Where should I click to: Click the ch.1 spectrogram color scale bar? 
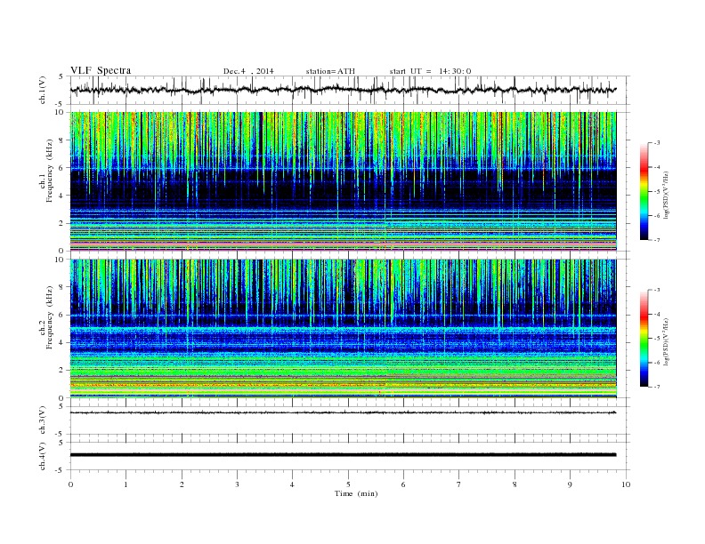[x=644, y=191]
